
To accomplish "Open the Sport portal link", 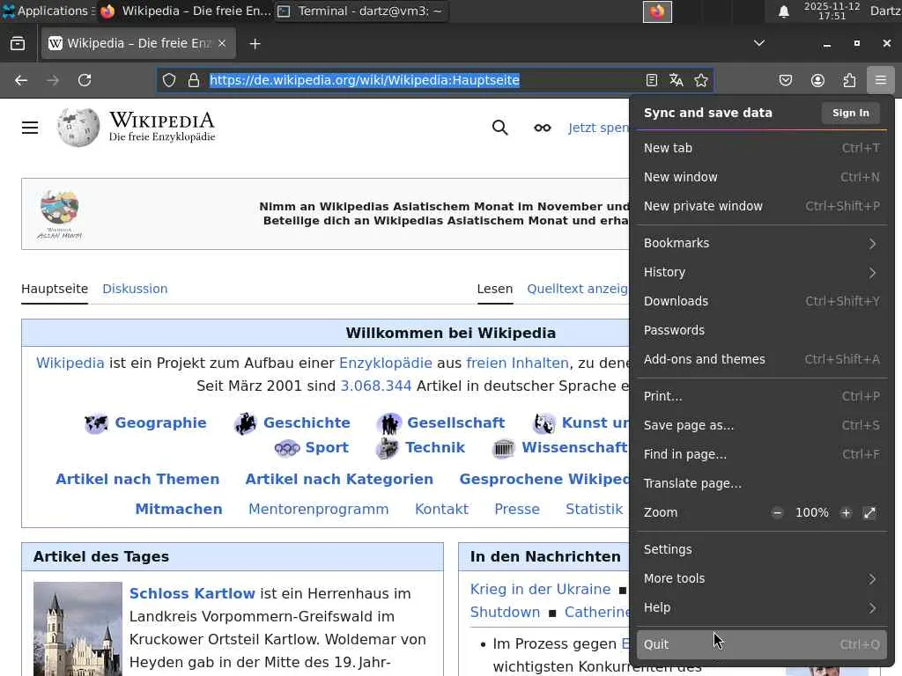I will point(327,447).
